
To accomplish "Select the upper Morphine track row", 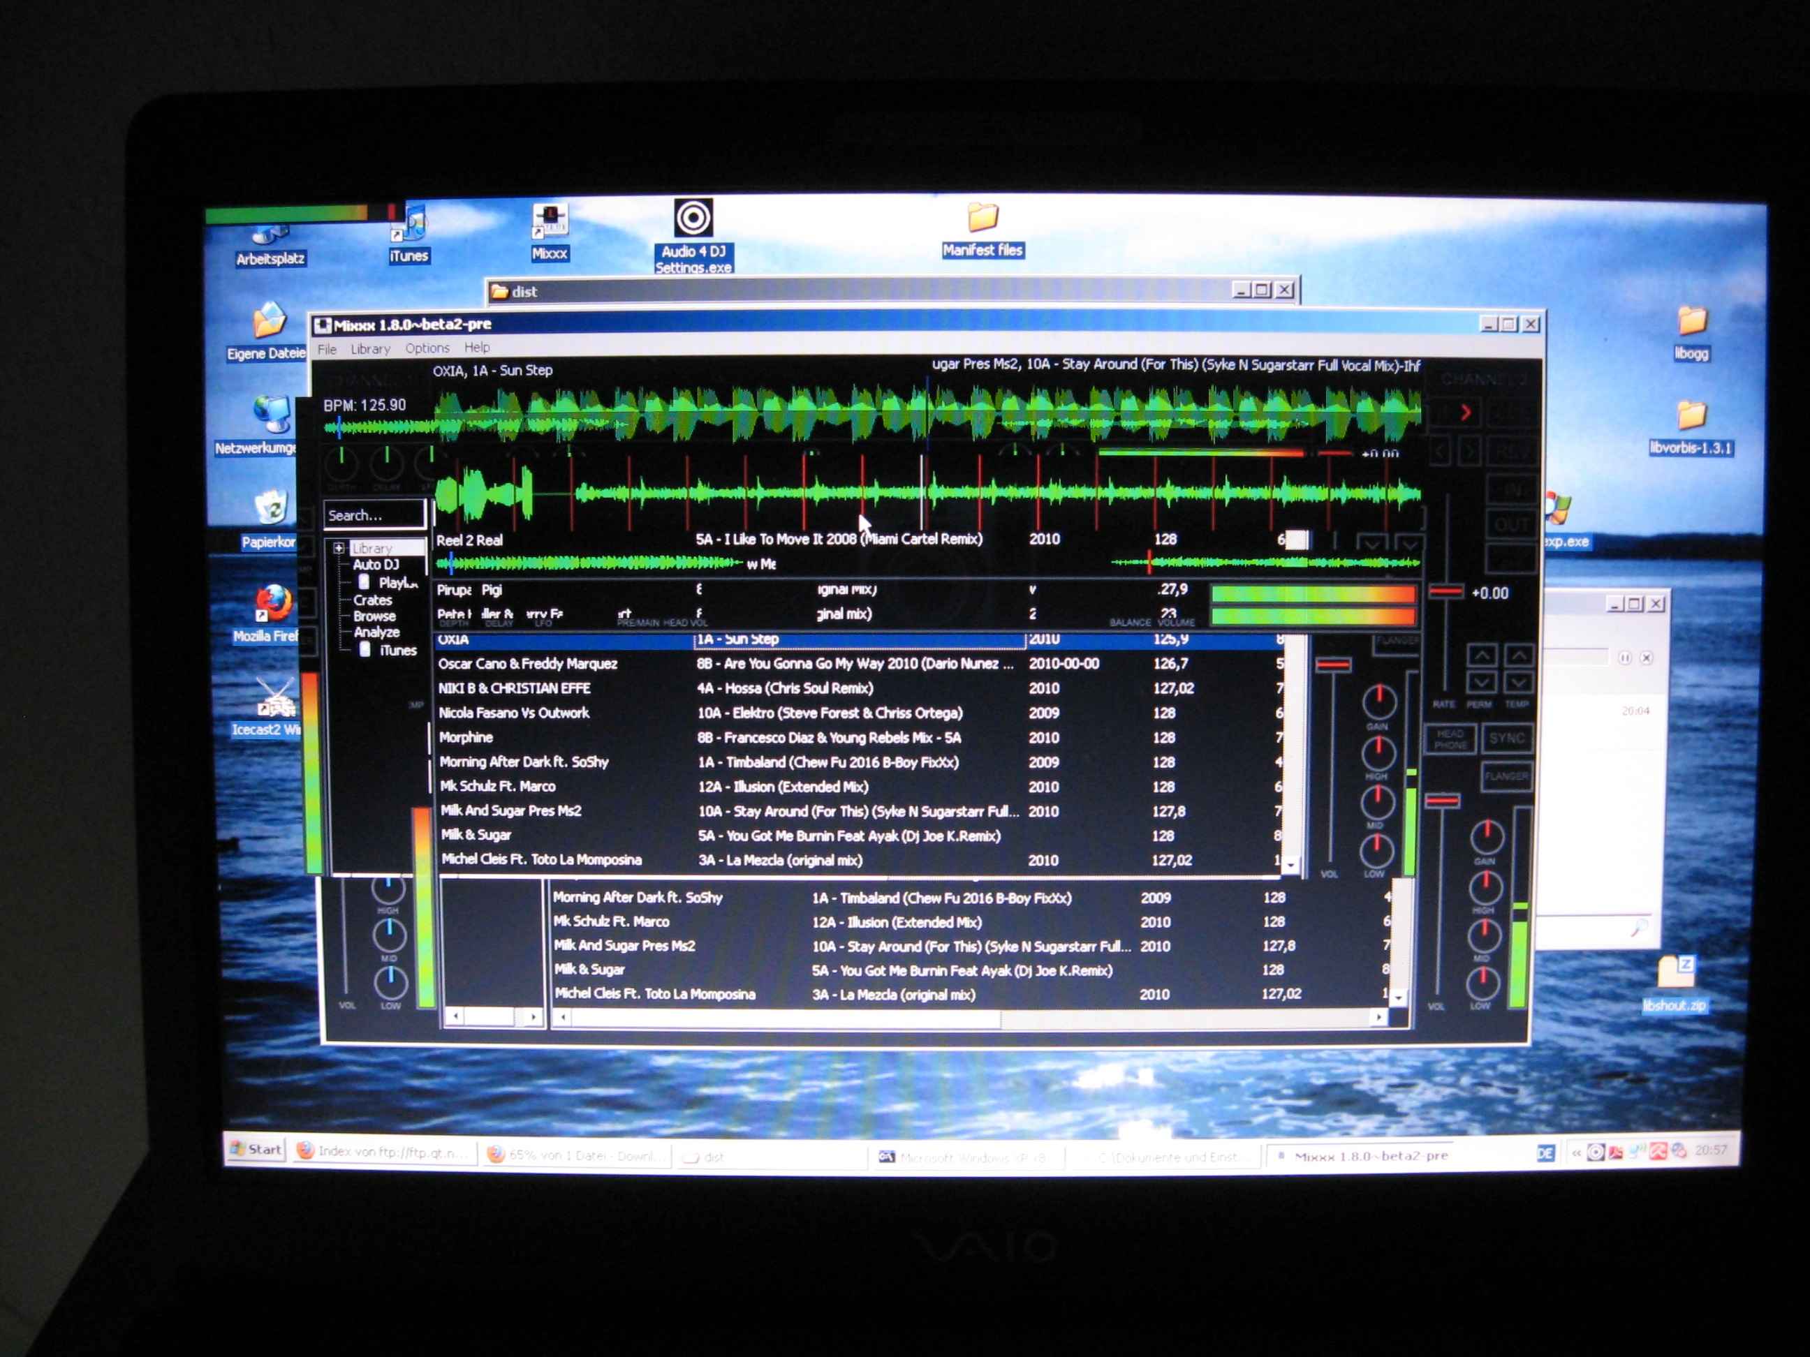I will pos(859,737).
